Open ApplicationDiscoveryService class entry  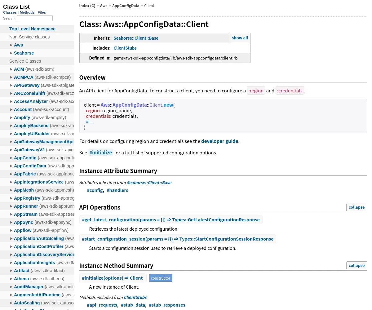[x=44, y=255]
